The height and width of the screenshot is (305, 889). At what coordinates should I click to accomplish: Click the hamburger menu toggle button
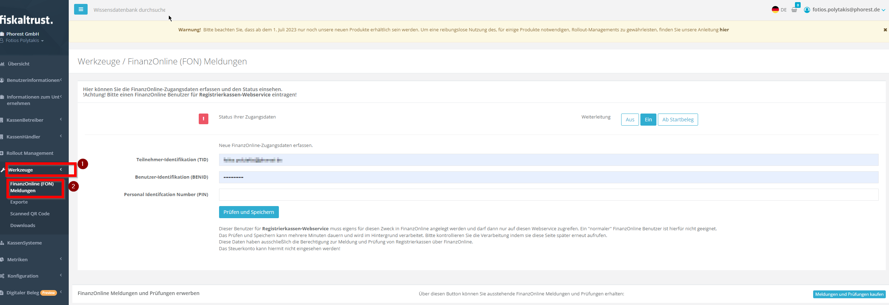pyautogui.click(x=81, y=9)
